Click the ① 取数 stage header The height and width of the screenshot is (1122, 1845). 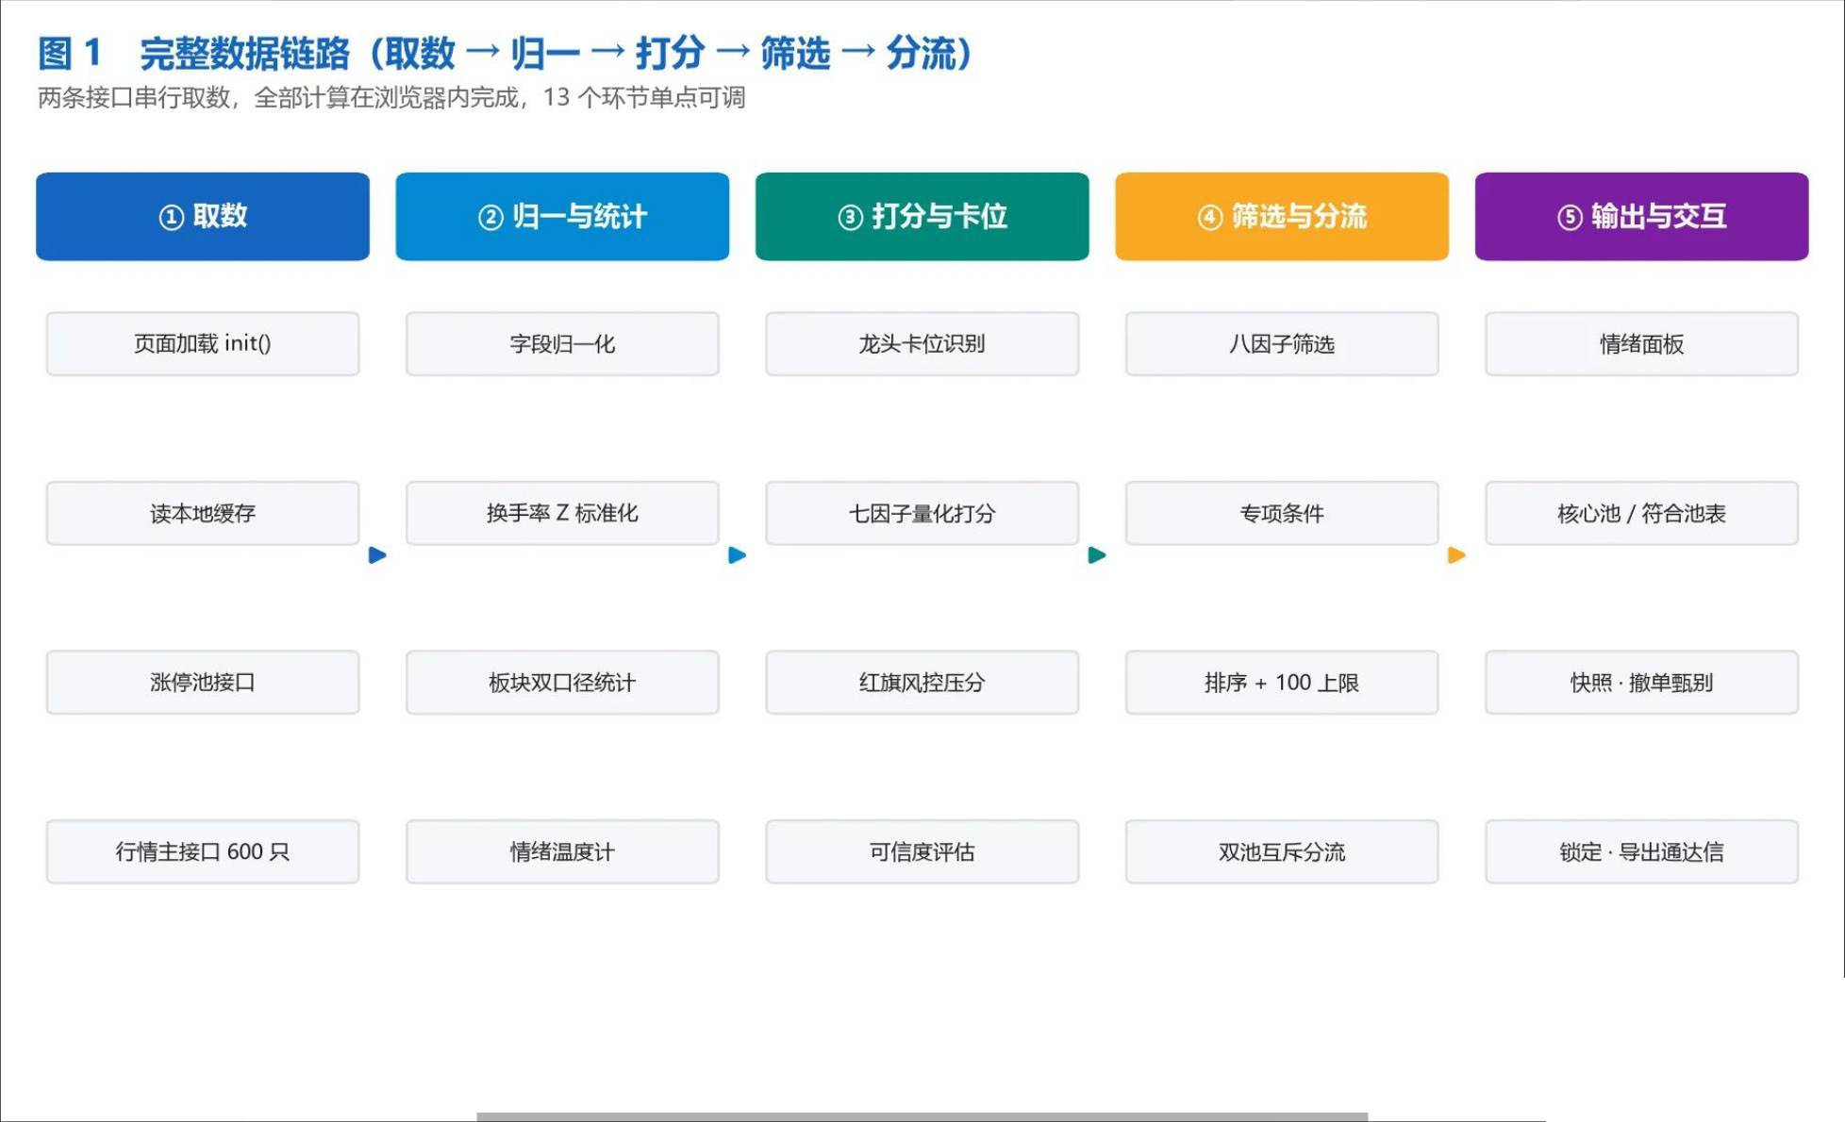[x=203, y=216]
